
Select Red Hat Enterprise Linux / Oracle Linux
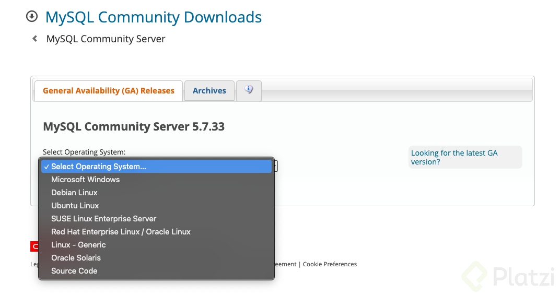click(156, 232)
